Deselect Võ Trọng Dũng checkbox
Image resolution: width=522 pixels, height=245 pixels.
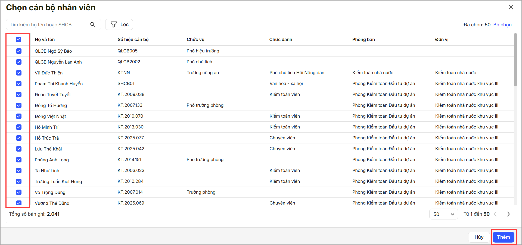tap(18, 192)
